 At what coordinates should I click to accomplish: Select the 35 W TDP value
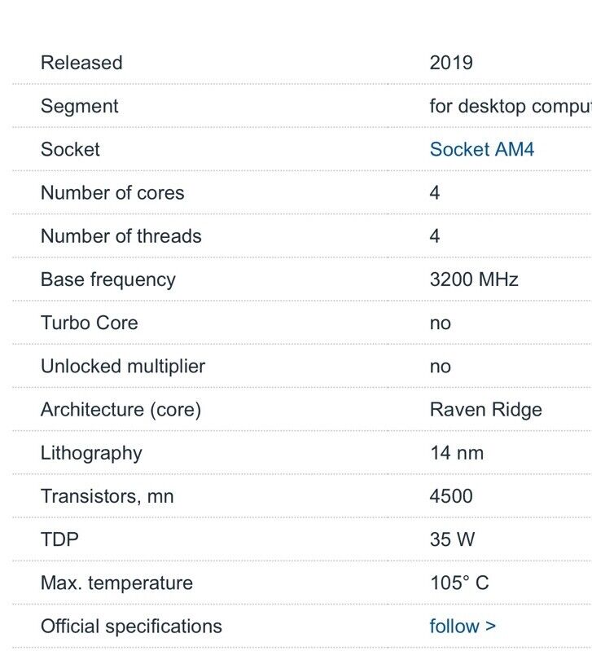452,539
